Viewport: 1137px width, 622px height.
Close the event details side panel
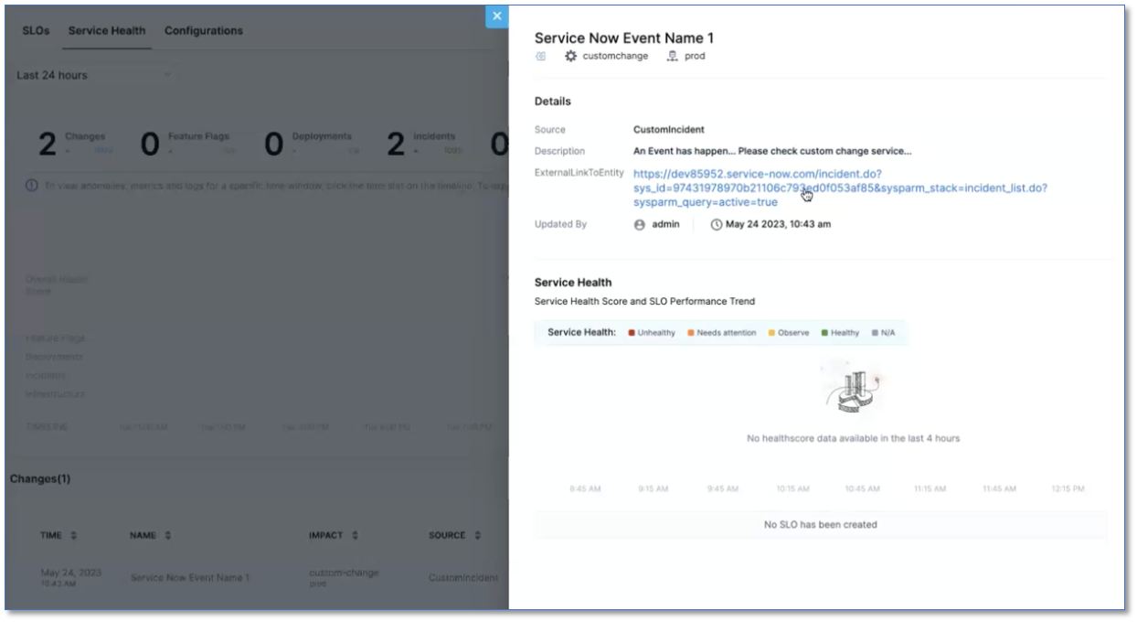point(496,16)
